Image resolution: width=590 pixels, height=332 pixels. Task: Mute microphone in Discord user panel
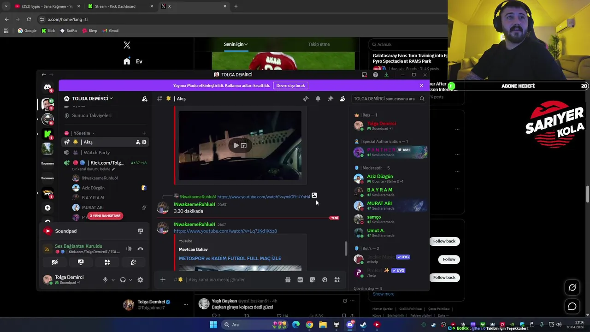106,280
